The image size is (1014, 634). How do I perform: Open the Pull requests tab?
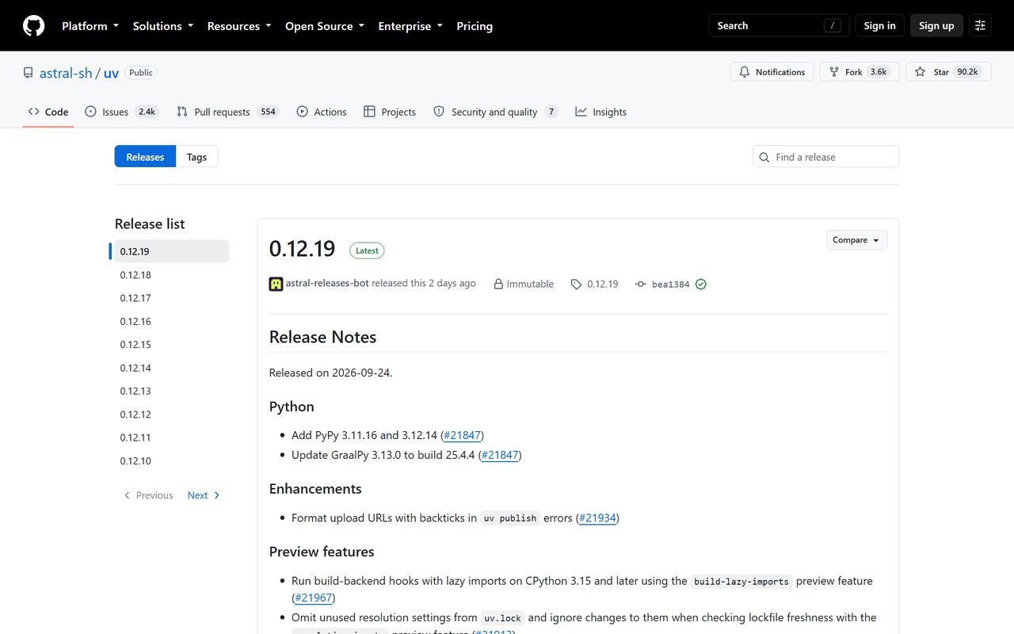[x=228, y=112]
